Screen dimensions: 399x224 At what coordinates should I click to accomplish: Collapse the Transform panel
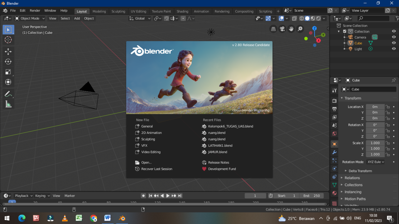(353, 98)
